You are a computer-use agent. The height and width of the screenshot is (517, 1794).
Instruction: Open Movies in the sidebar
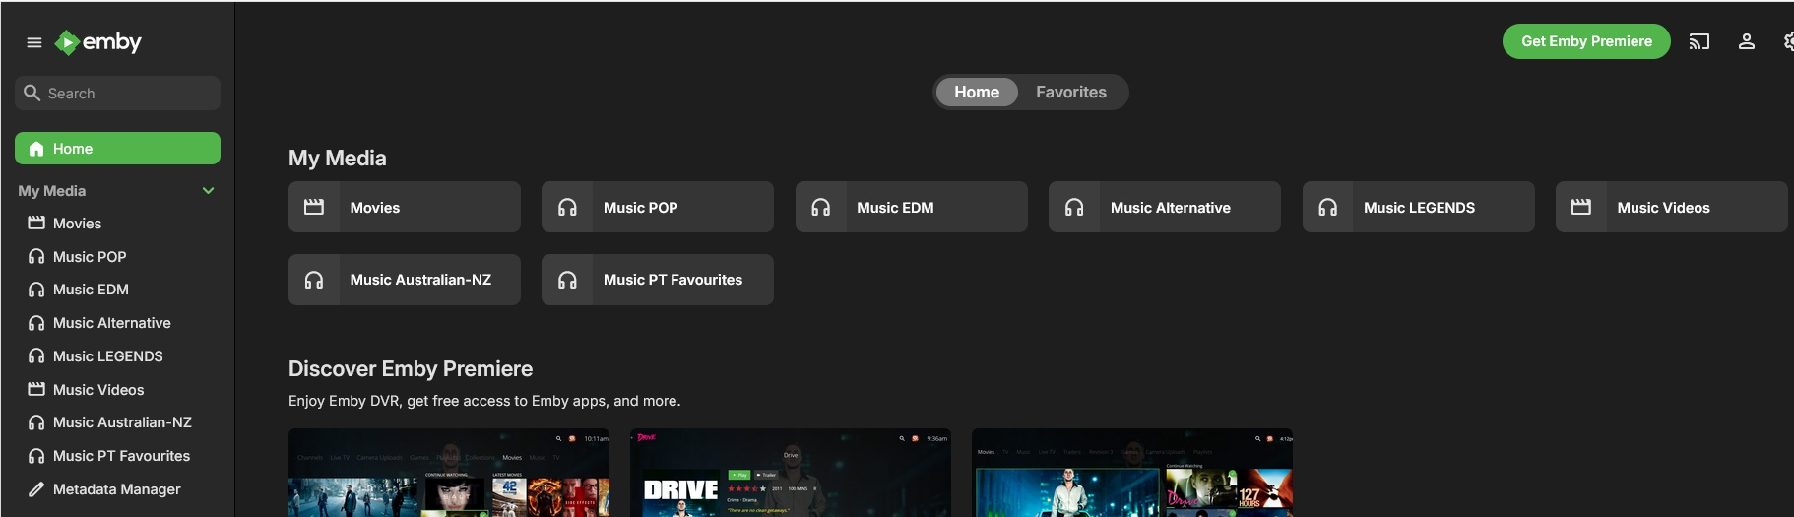[117, 224]
